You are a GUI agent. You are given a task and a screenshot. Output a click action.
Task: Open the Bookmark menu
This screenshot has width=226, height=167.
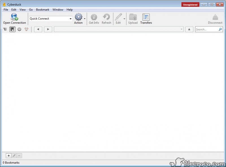[43, 10]
